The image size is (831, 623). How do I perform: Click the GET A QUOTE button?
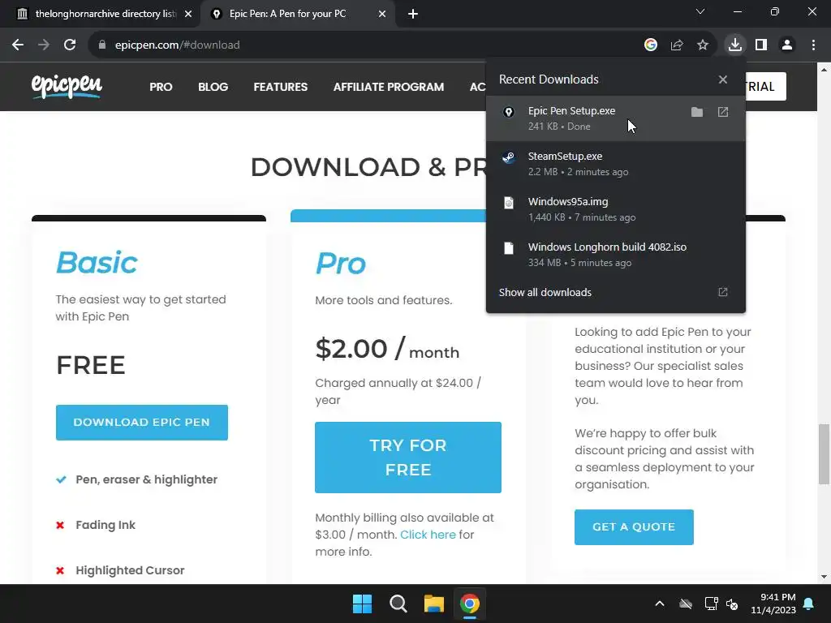click(634, 527)
